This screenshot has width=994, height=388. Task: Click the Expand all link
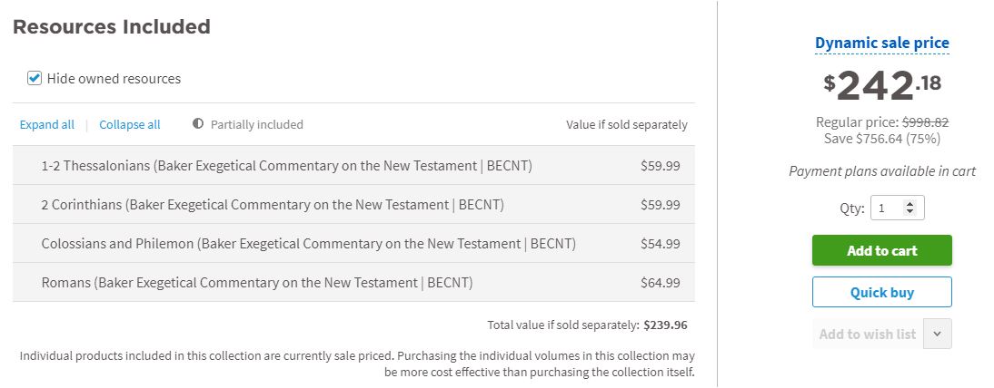click(47, 124)
